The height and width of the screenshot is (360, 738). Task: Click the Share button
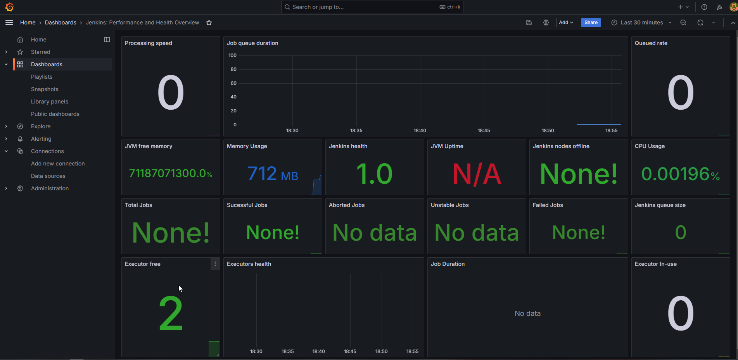[x=591, y=22]
